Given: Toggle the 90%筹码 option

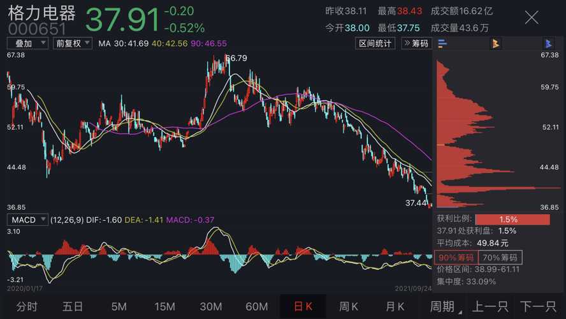Looking at the screenshot, I should click(456, 258).
